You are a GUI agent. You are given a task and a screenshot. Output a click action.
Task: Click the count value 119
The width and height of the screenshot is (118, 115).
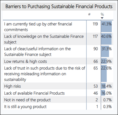pos(95,24)
